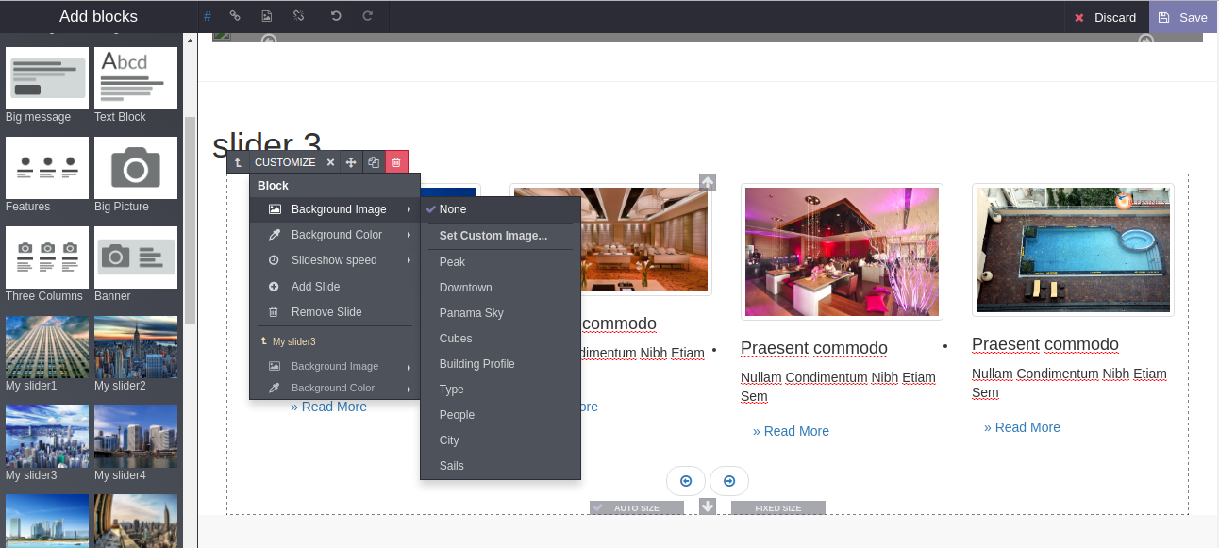Click the rooftop pool slide image

click(1073, 250)
